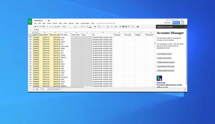Open the Arial font family dropdown

pos(67,27)
